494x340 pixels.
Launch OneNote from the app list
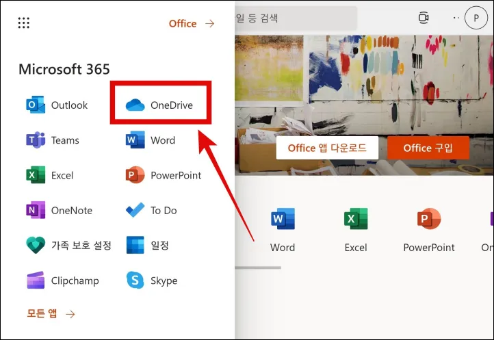click(60, 210)
